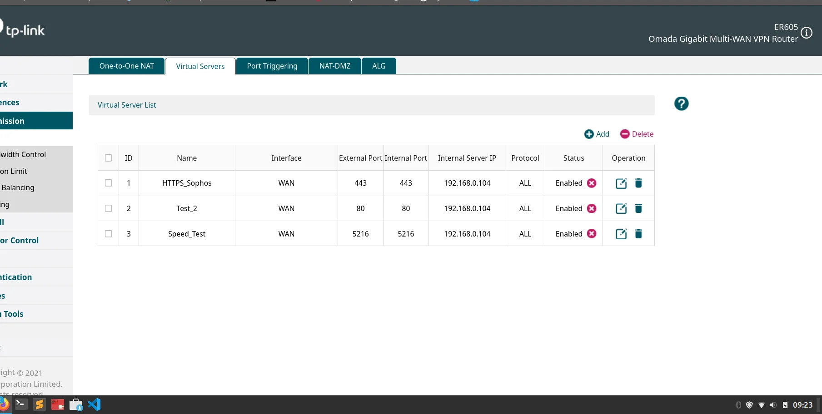Switch to the One-to-One NAT tab
This screenshot has width=822, height=414.
tap(126, 66)
